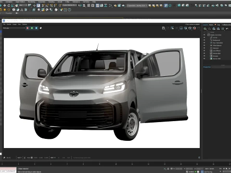Click the undo arrow in Layers panel
Screen dimensions: 231x173
click(x=227, y=29)
